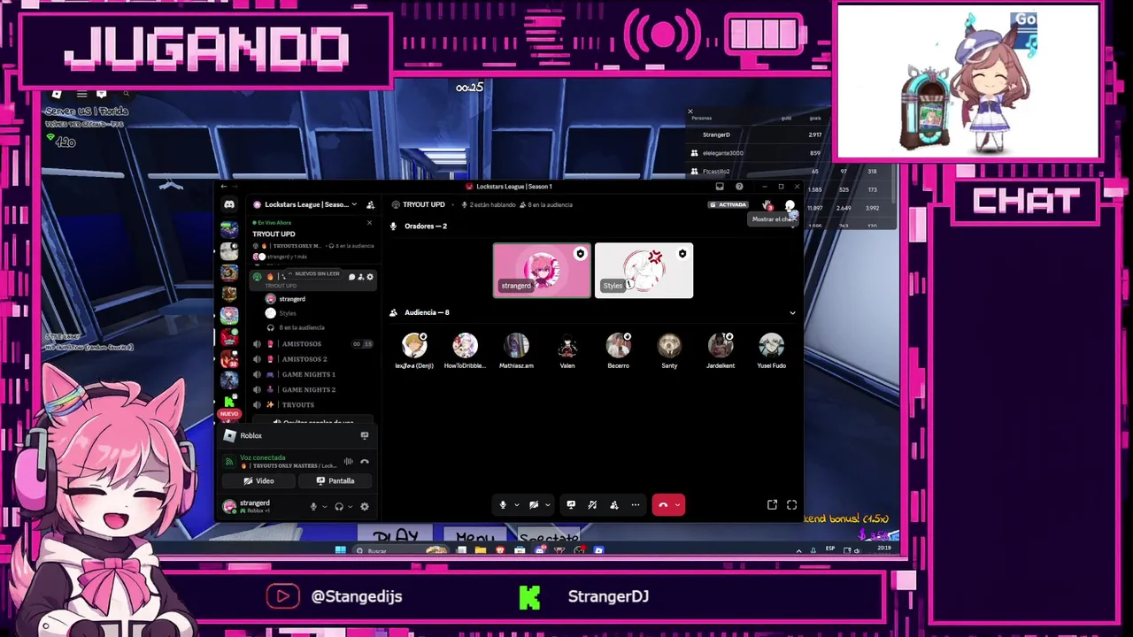This screenshot has width=1133, height=637.
Task: Click Styles speaker tile
Action: point(644,271)
